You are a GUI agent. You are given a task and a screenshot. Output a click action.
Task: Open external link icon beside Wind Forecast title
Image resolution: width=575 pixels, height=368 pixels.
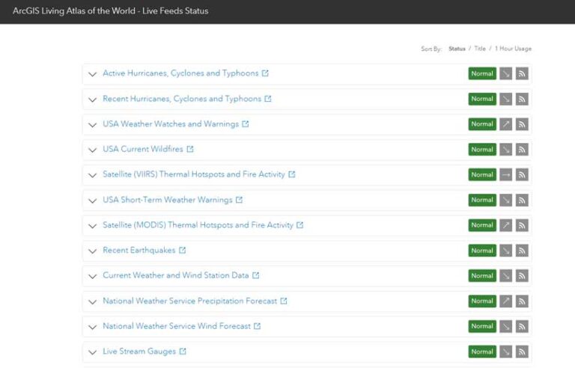coord(257,326)
